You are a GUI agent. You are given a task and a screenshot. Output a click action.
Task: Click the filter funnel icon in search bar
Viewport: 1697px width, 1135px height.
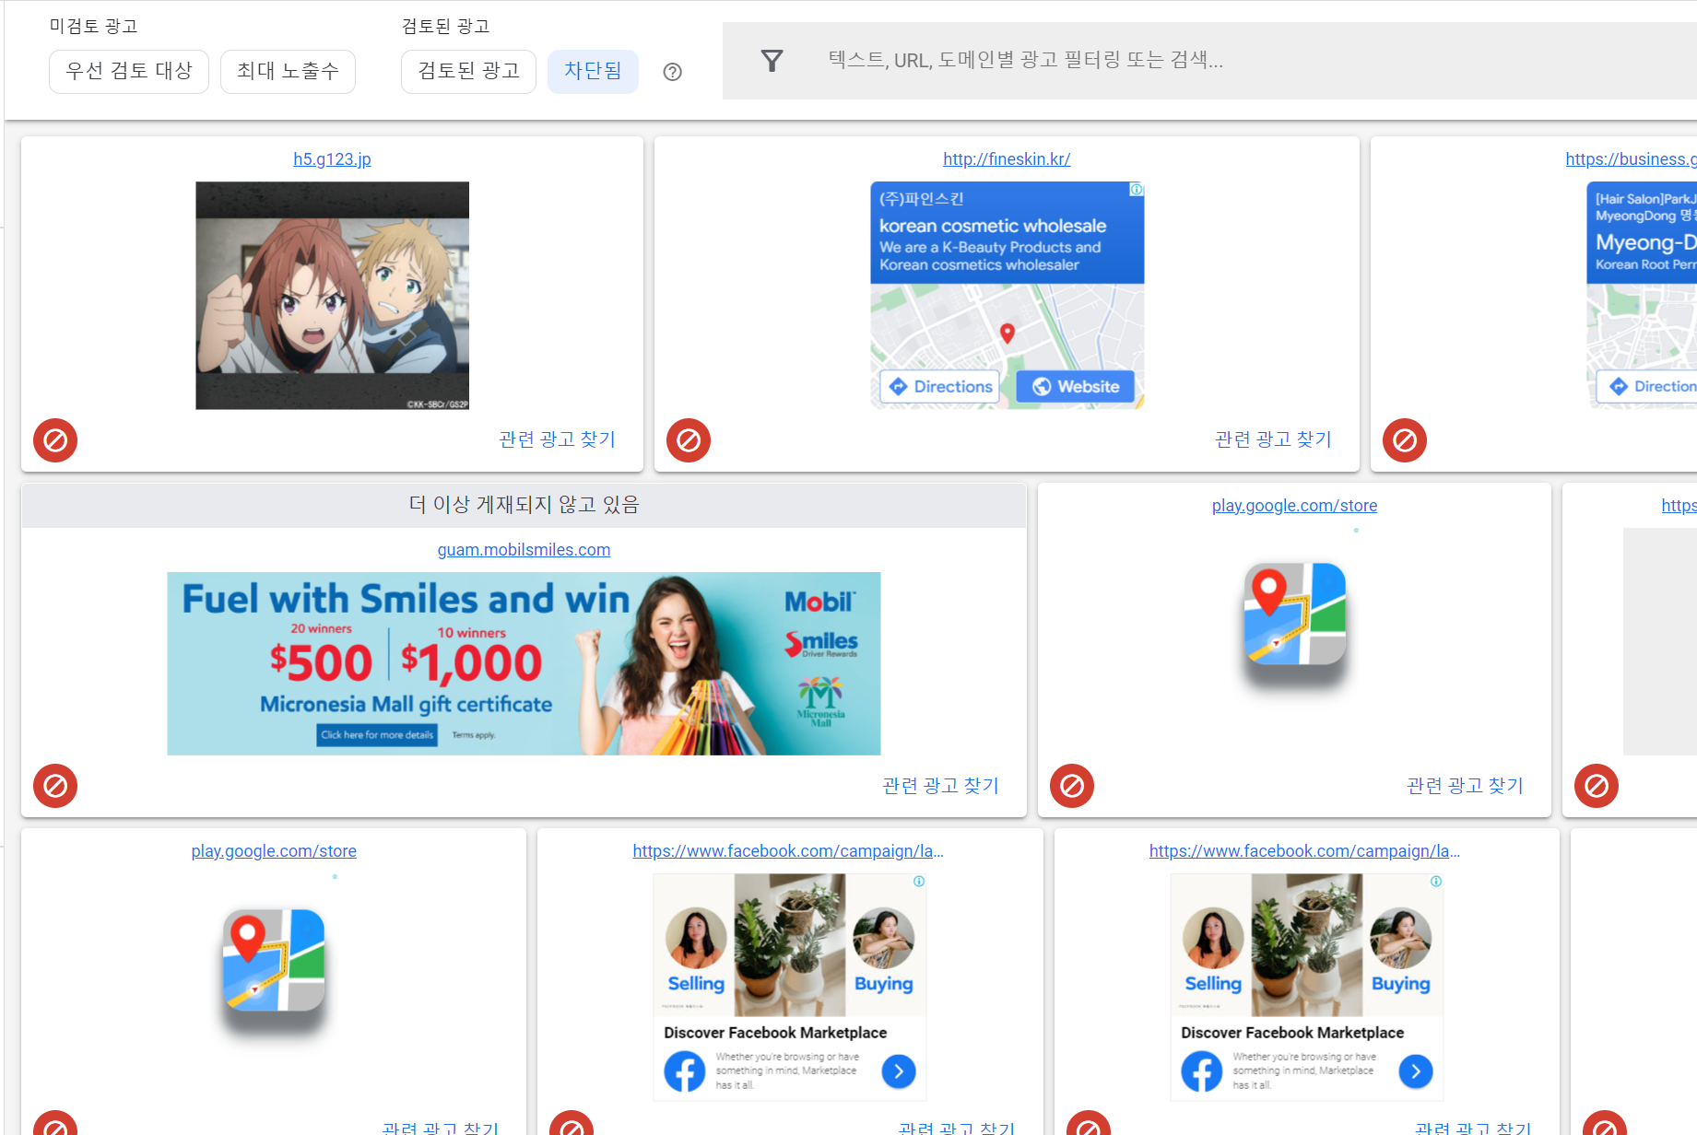(772, 61)
